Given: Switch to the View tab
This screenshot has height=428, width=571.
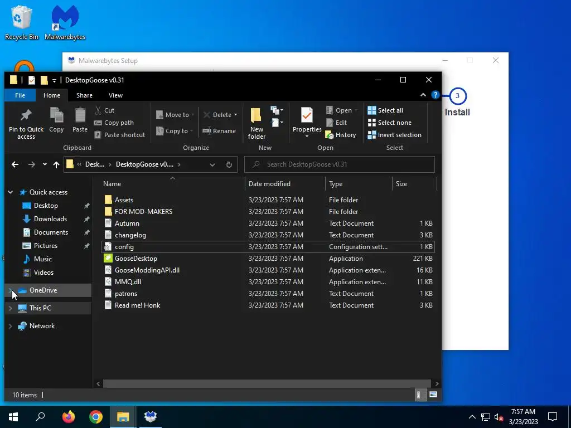Looking at the screenshot, I should (115, 95).
